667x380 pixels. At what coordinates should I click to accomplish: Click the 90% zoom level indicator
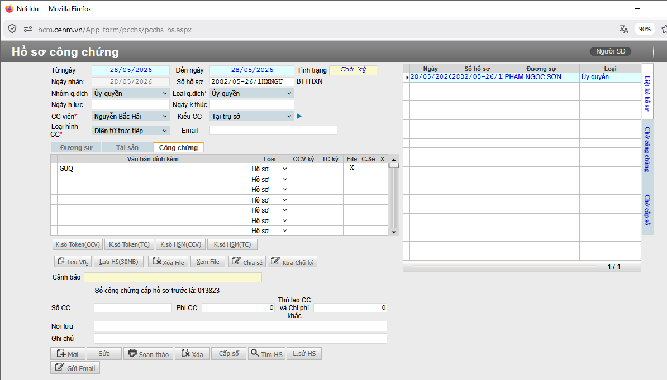(645, 29)
